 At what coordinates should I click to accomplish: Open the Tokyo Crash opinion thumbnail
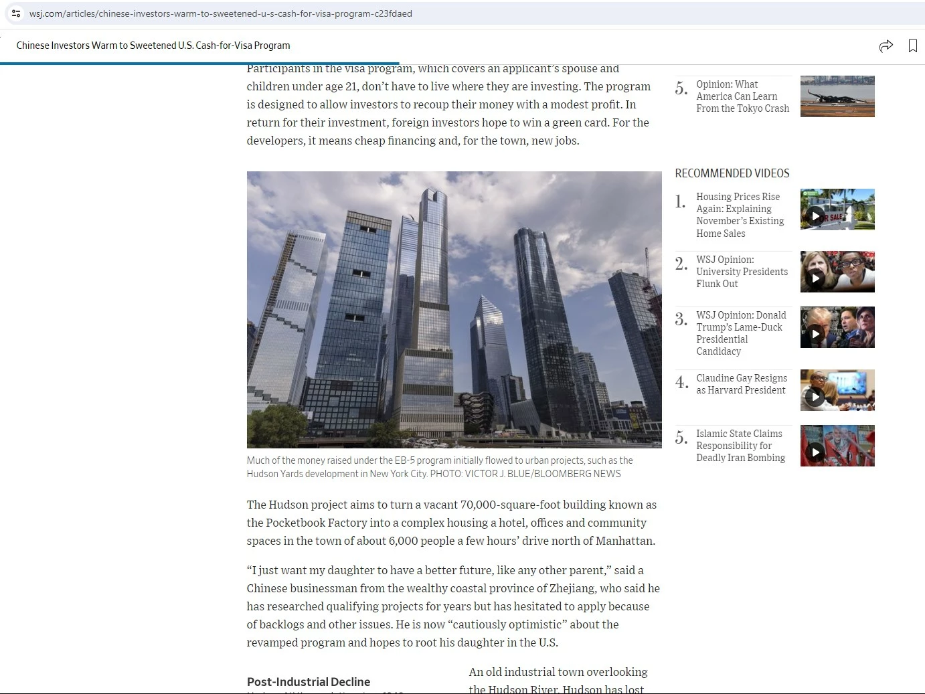click(837, 96)
